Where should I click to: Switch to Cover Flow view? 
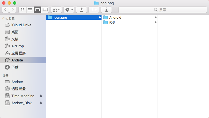click(x=45, y=10)
